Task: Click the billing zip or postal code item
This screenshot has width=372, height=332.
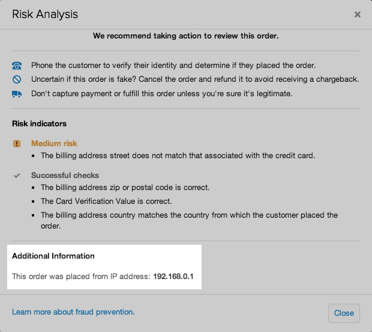Action: (x=125, y=188)
